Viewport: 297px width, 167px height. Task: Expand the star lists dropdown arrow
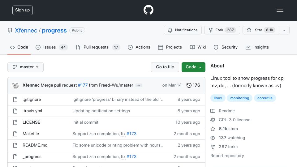[x=284, y=30]
